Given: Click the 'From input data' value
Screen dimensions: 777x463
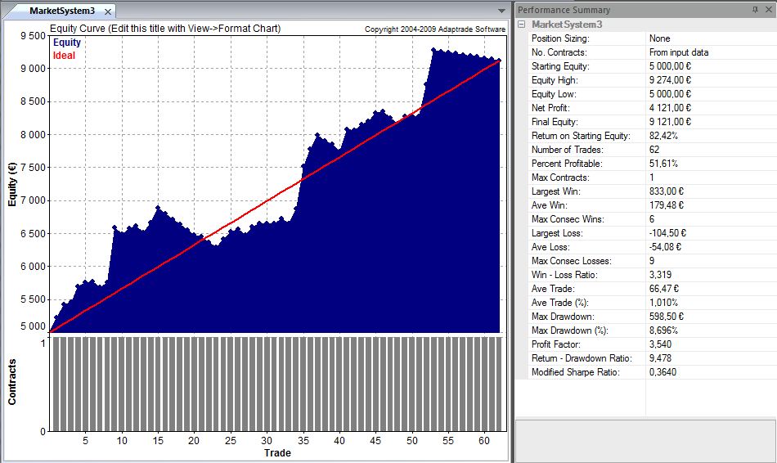Looking at the screenshot, I should click(679, 52).
